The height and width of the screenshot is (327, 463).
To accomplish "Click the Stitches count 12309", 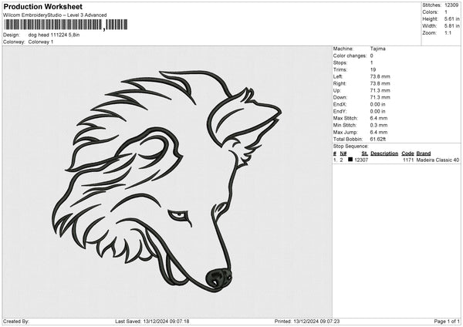I will click(451, 5).
